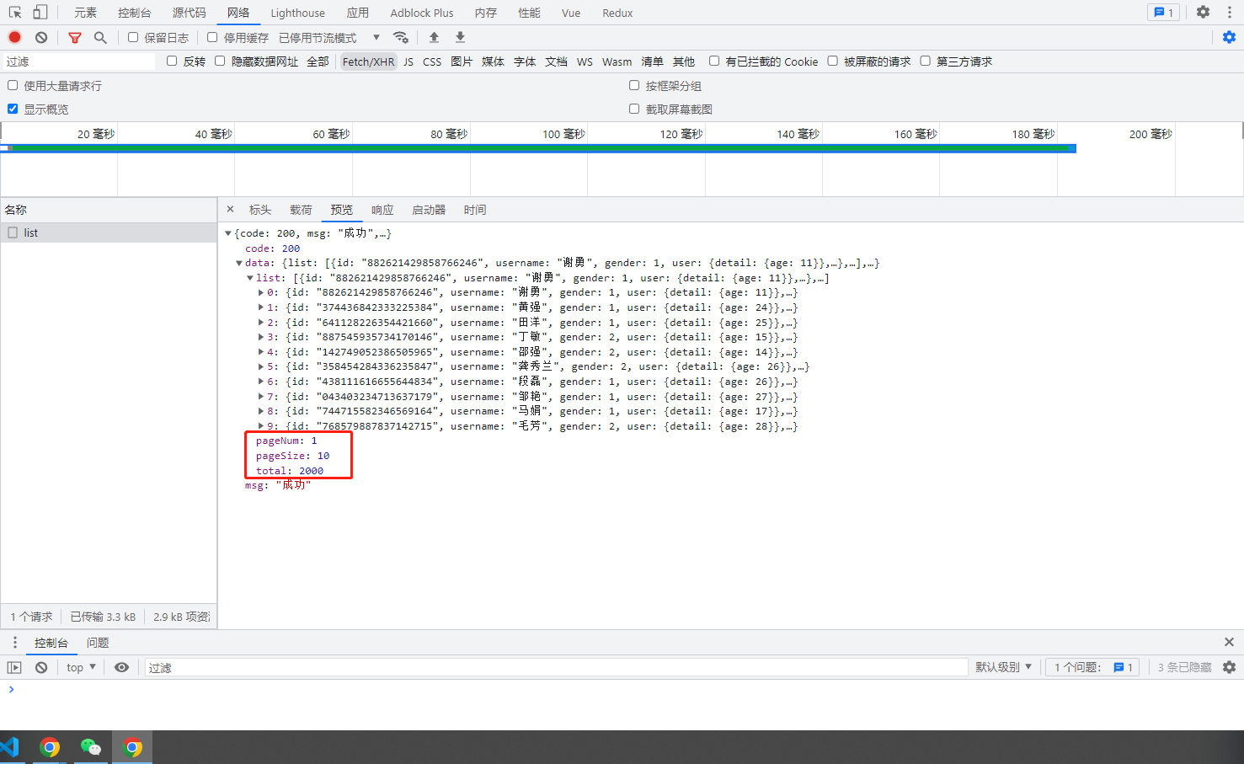This screenshot has width=1244, height=764.
Task: Open the Lighthouse panel
Action: [297, 12]
